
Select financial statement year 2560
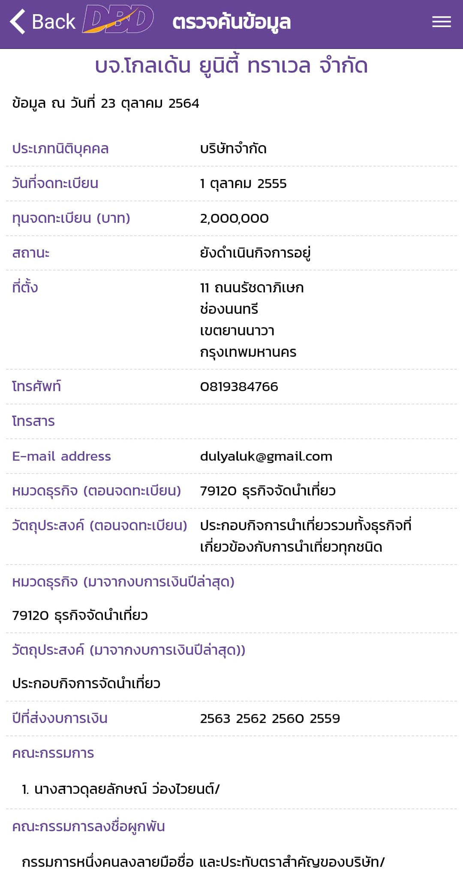coord(288,719)
